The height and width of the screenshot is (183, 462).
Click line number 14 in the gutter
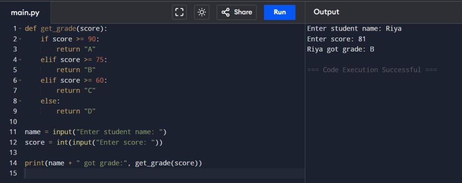pyautogui.click(x=13, y=163)
